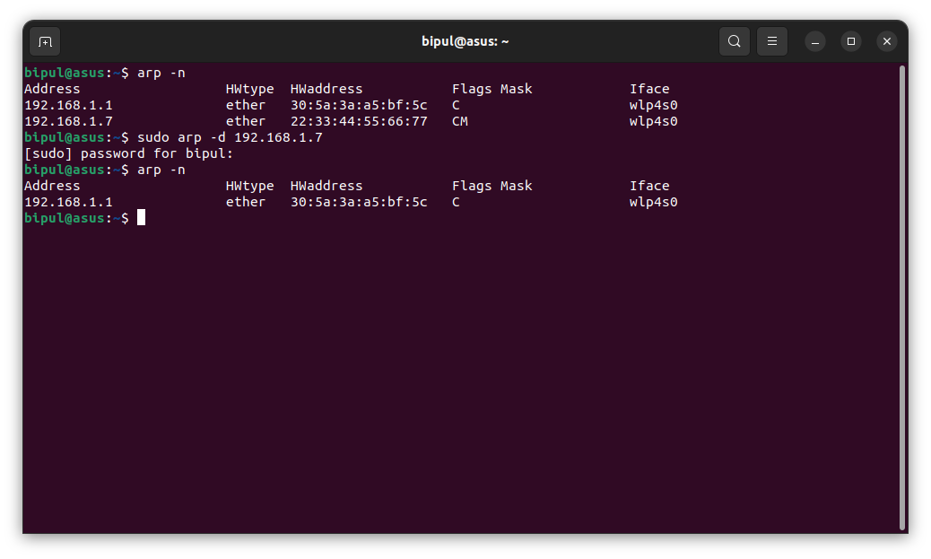Click the final shell prompt bipul@asus

point(65,217)
